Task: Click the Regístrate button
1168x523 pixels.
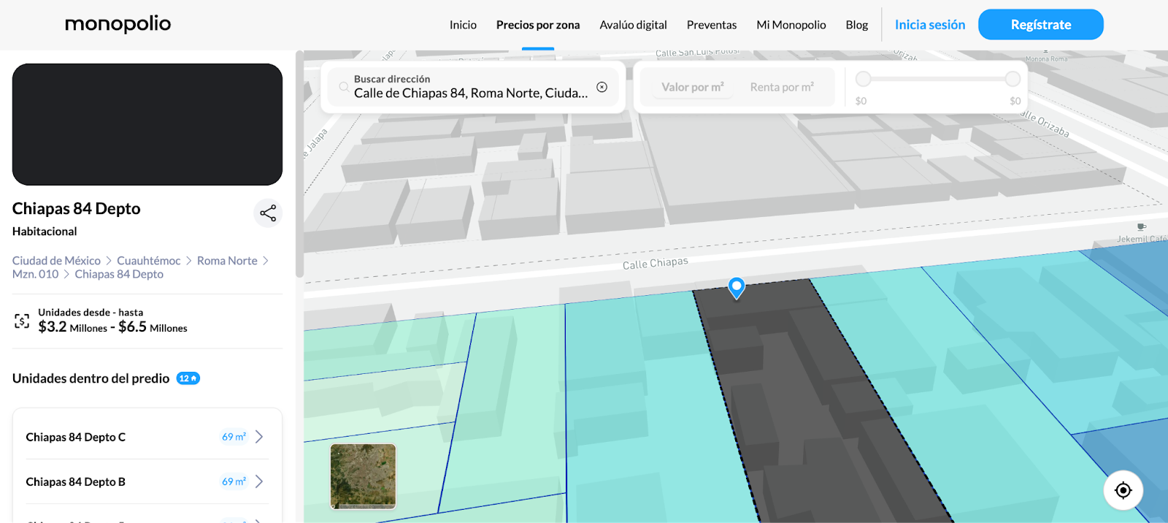Action: [x=1040, y=25]
